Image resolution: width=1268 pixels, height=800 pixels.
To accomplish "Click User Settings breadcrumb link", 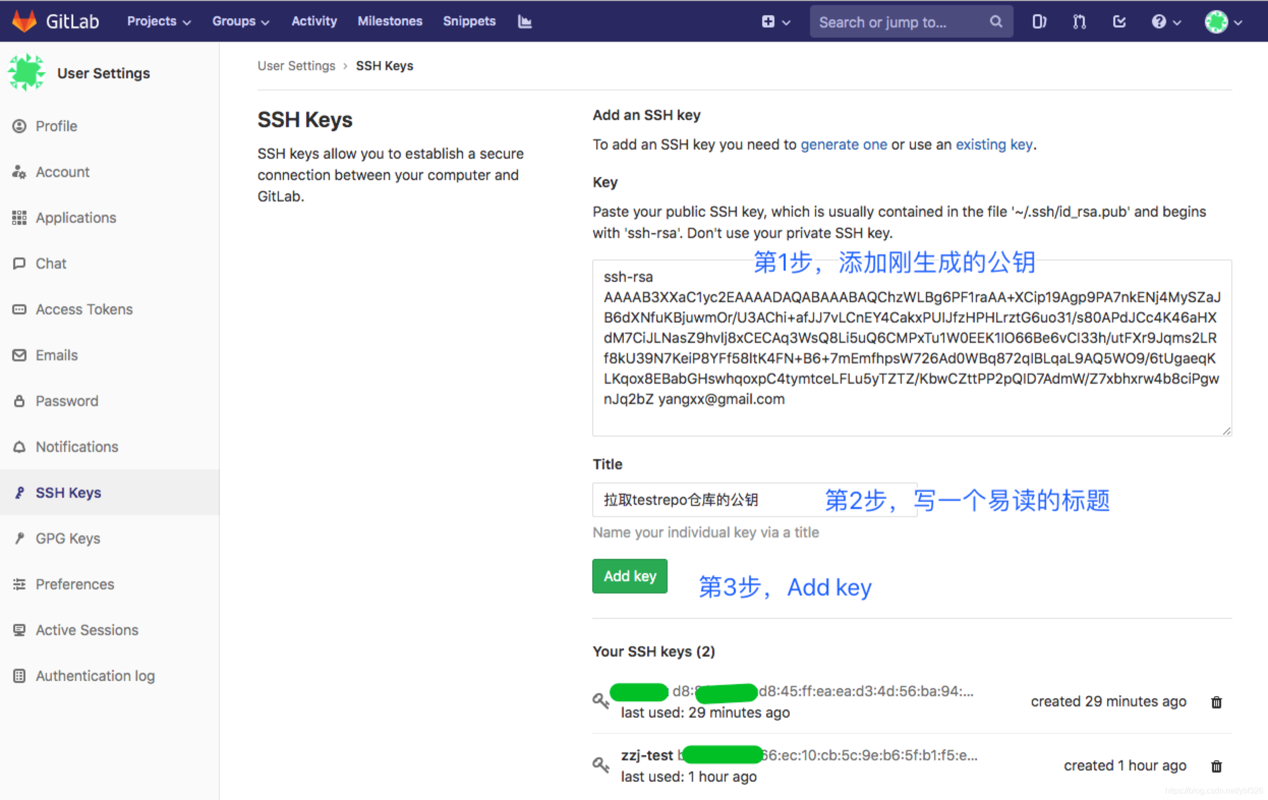I will pos(296,66).
